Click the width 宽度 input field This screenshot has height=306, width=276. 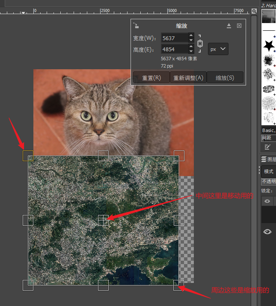(174, 38)
